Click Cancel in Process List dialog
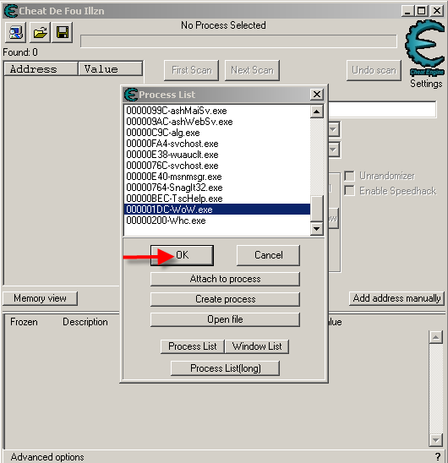 click(x=268, y=255)
